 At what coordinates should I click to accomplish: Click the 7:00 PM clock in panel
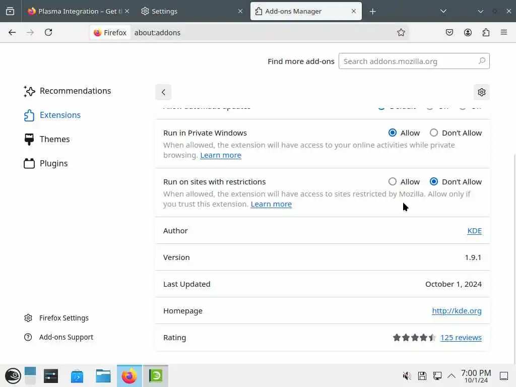tap(476, 376)
